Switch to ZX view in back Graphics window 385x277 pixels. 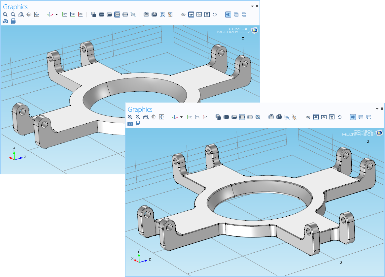pos(80,15)
